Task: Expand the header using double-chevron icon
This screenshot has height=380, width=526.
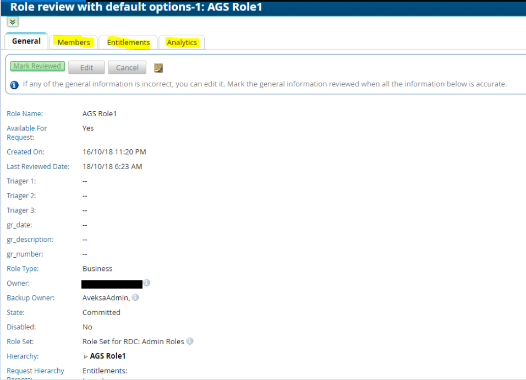Action: tap(13, 22)
